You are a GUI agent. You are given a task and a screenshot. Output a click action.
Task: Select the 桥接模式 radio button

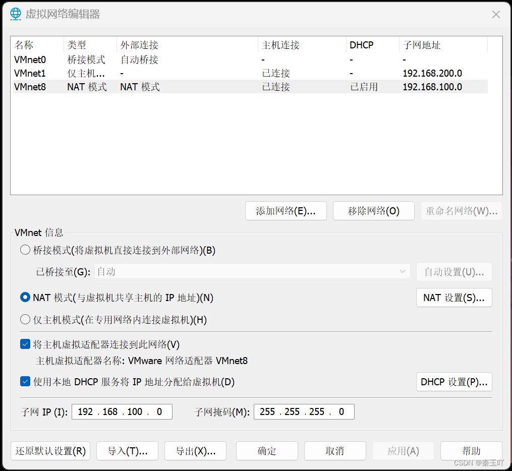(25, 250)
